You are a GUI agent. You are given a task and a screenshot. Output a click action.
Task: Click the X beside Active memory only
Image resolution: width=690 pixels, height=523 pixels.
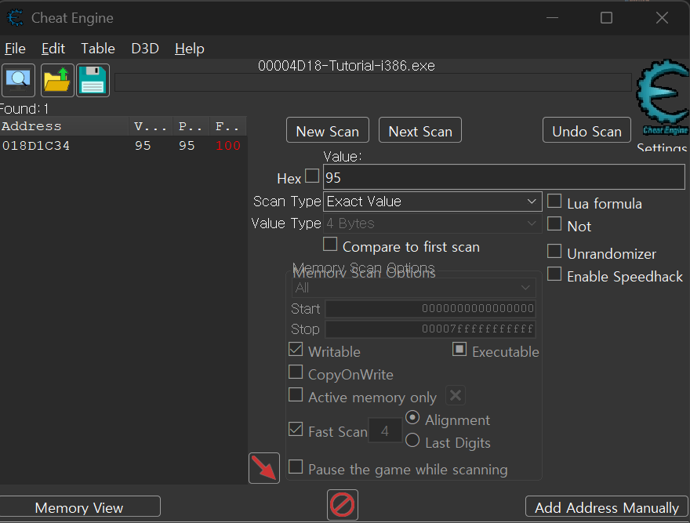[456, 395]
